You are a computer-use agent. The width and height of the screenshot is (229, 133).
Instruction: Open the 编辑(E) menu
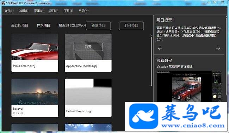click(24, 11)
